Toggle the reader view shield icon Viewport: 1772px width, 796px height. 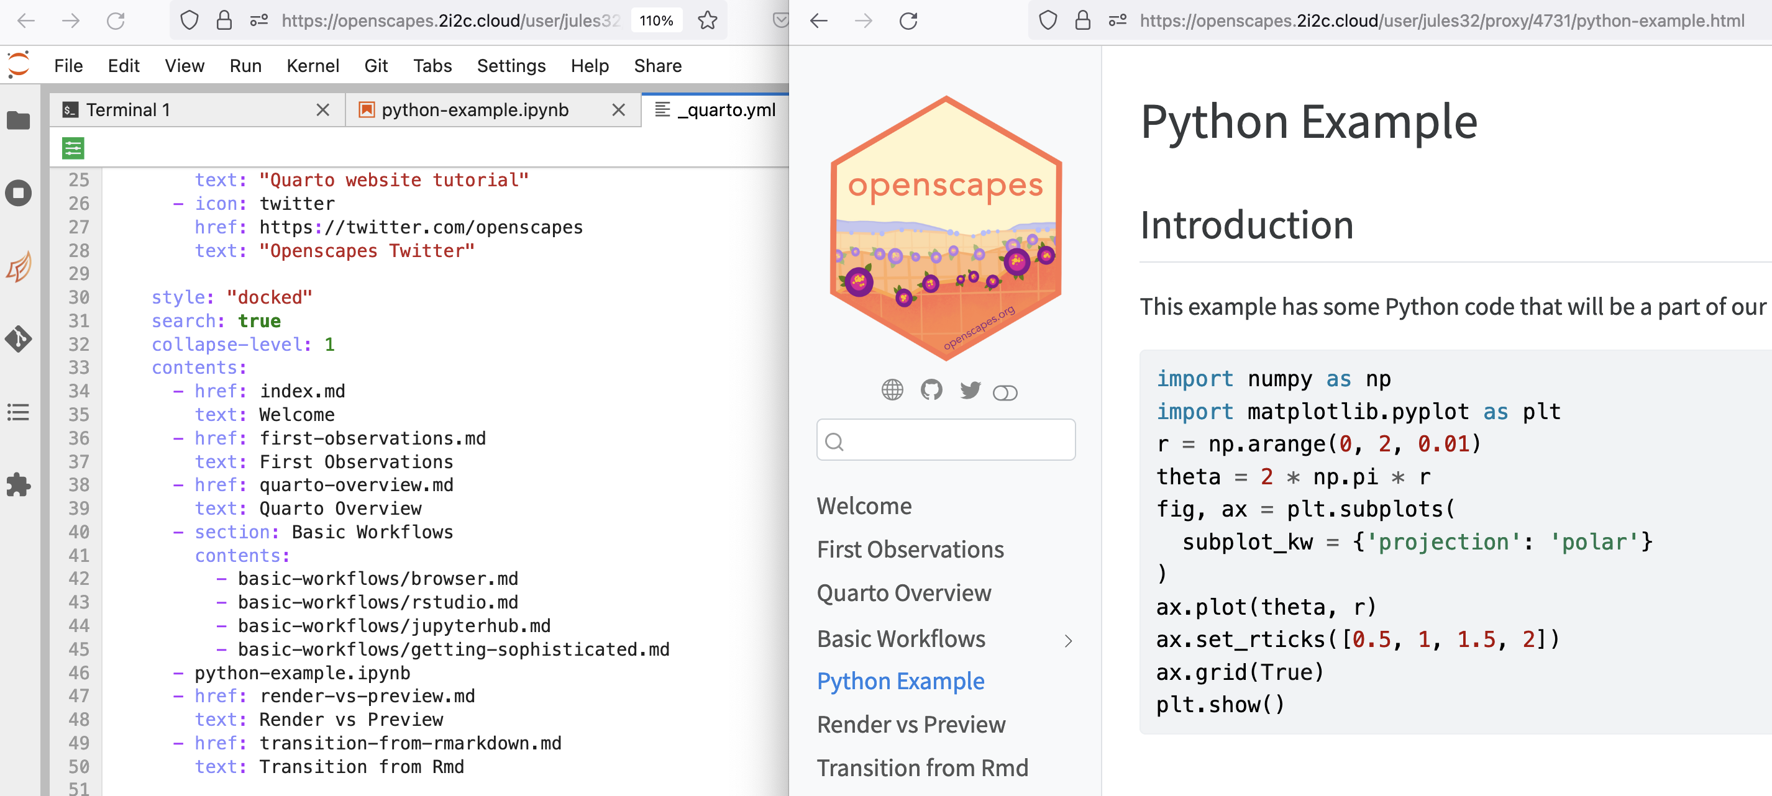(191, 20)
